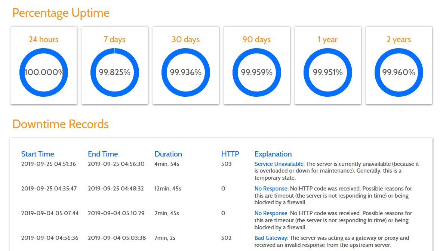Viewport: 443px width, 251px height.
Task: Click the "HTTP" column header
Action: click(x=230, y=154)
